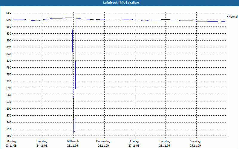Image resolution: width=239 pixels, height=149 pixels.
Task: Click the 810 y-axis value
Action: click(9, 61)
